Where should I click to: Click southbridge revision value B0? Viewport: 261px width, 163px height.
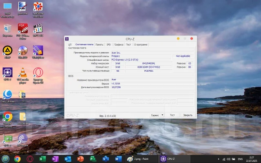pos(190,67)
